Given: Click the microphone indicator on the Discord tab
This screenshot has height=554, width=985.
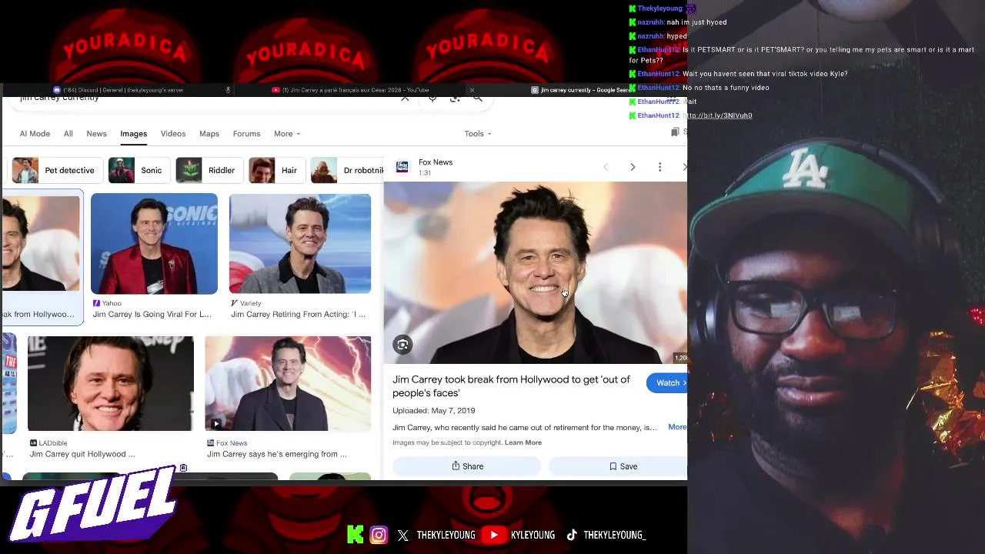Looking at the screenshot, I should click(x=228, y=90).
